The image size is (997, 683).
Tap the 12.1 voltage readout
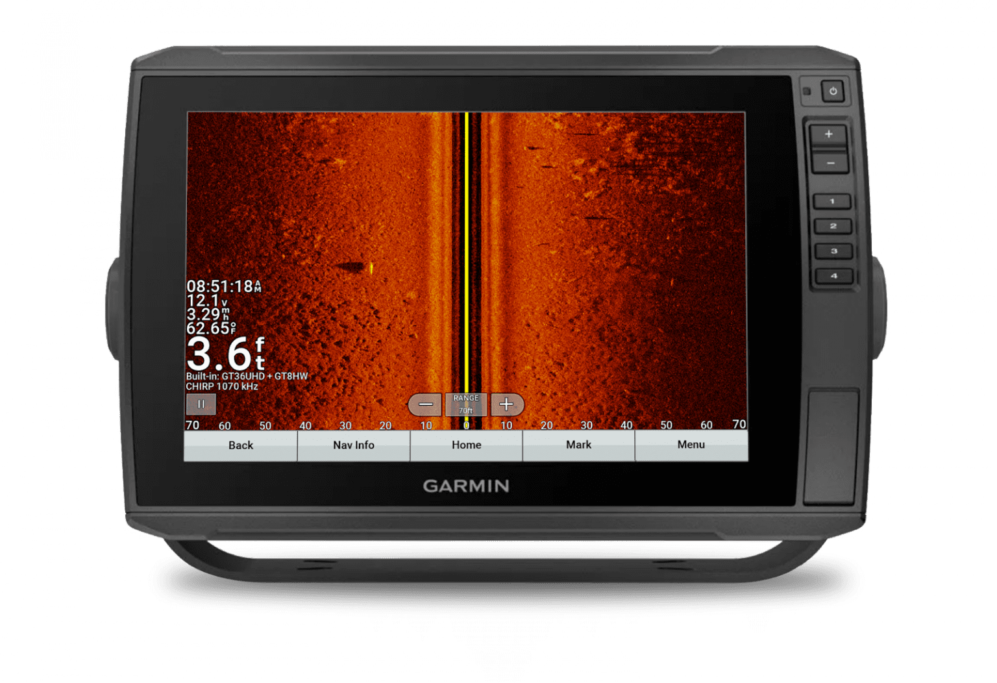click(207, 301)
